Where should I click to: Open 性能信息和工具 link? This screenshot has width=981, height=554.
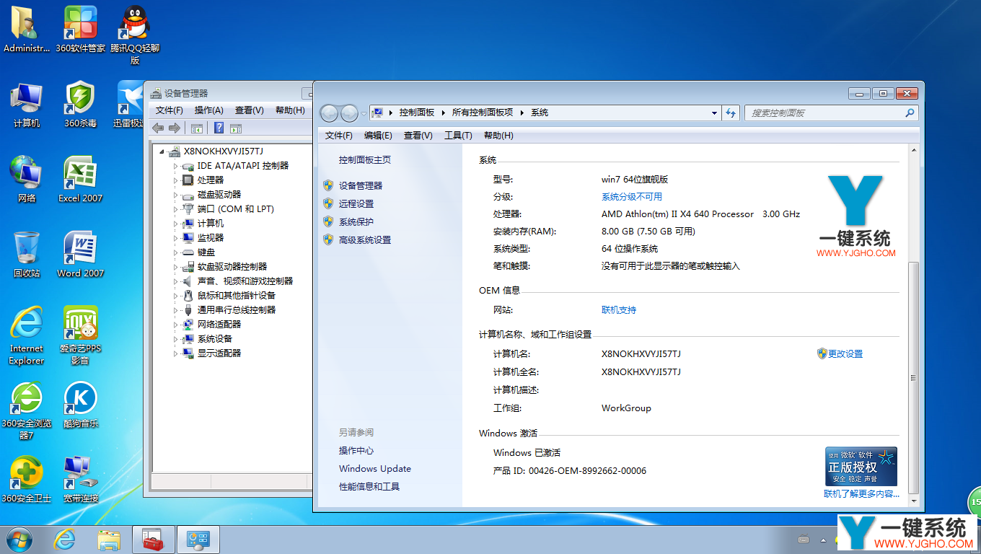[369, 486]
